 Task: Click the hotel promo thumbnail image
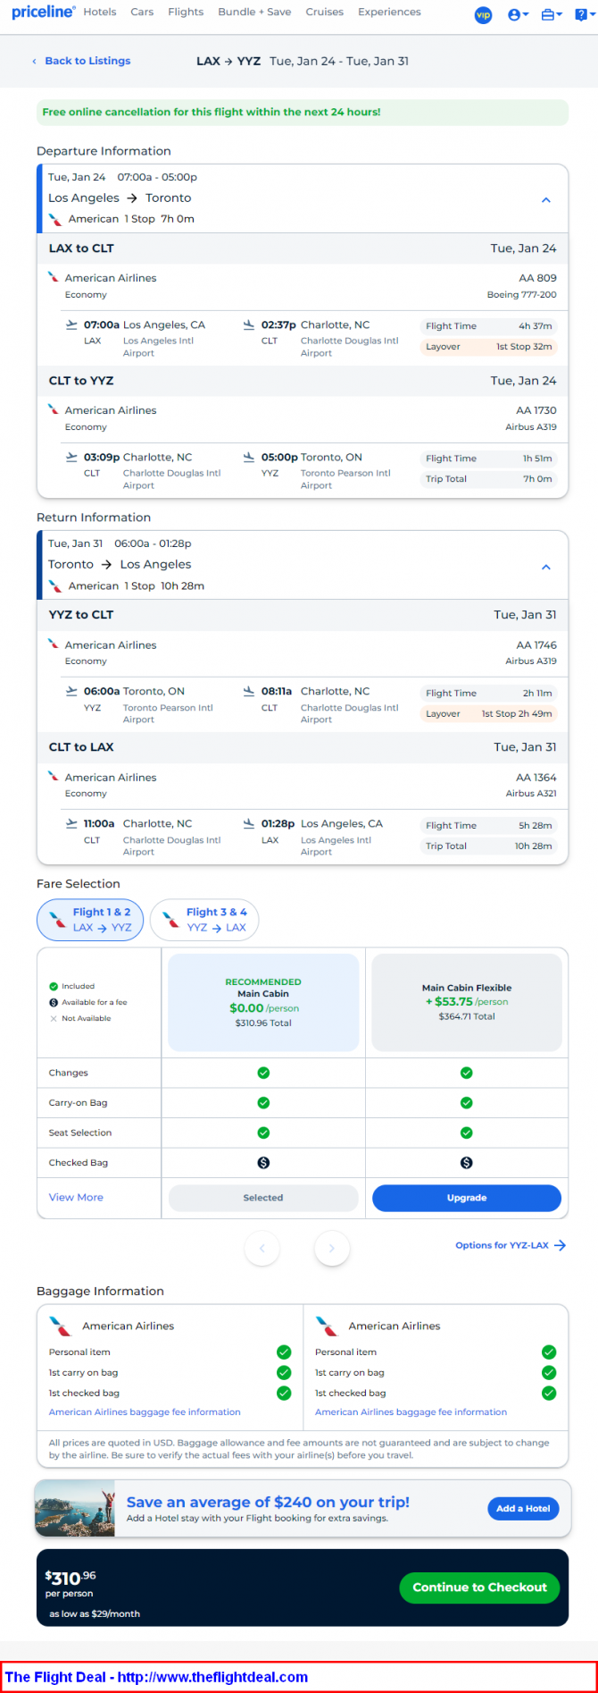pyautogui.click(x=75, y=1509)
